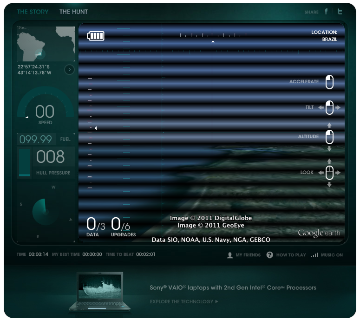Viewport: 360px width, 321px height.
Task: Click the Tilt right arrow
Action: pos(338,107)
